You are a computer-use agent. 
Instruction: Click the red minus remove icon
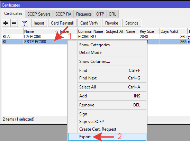tap(14, 23)
